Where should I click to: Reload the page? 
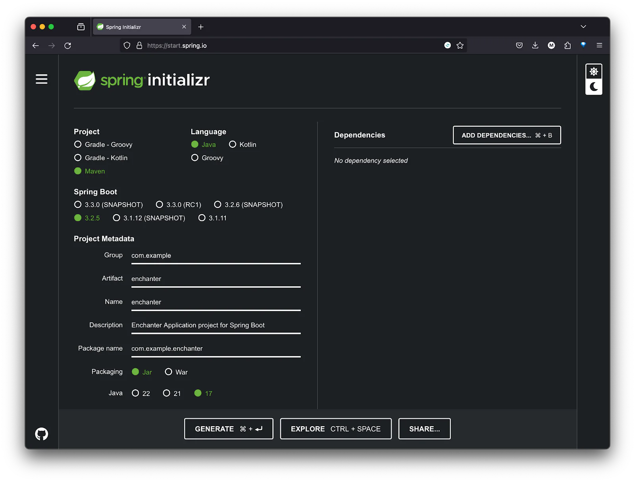click(x=68, y=46)
